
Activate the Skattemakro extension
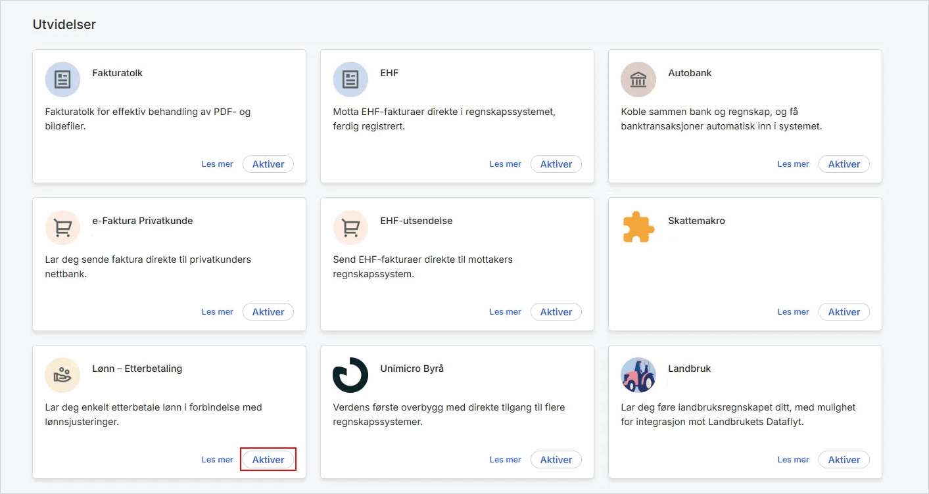point(844,312)
